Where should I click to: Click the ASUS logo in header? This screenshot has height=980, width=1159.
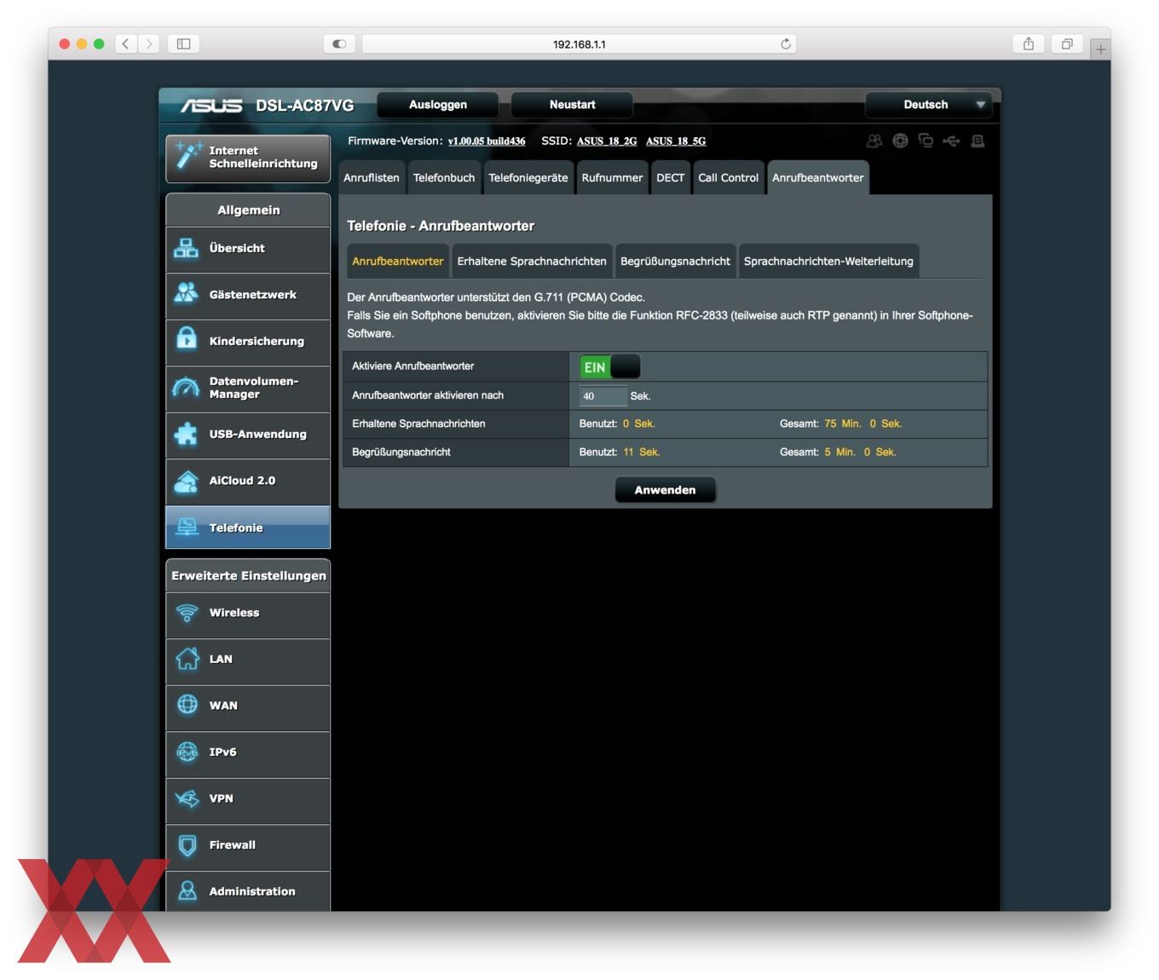210,106
